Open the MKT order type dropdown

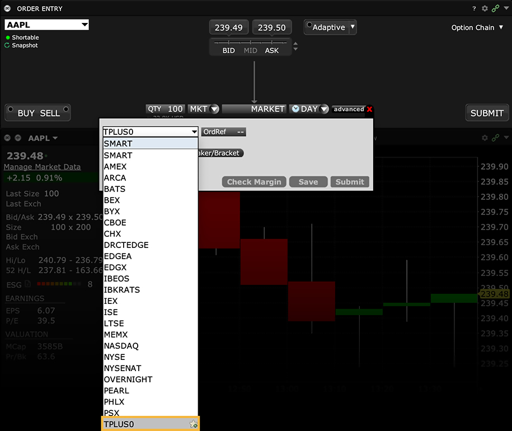point(214,109)
